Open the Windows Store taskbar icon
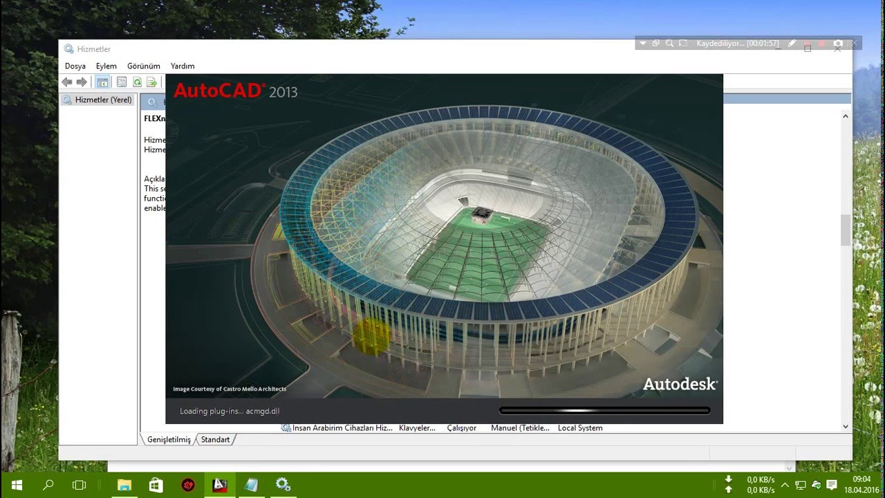Screen dimensions: 885x498 (x=156, y=485)
